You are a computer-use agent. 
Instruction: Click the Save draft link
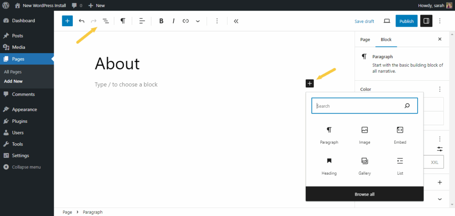tap(364, 21)
